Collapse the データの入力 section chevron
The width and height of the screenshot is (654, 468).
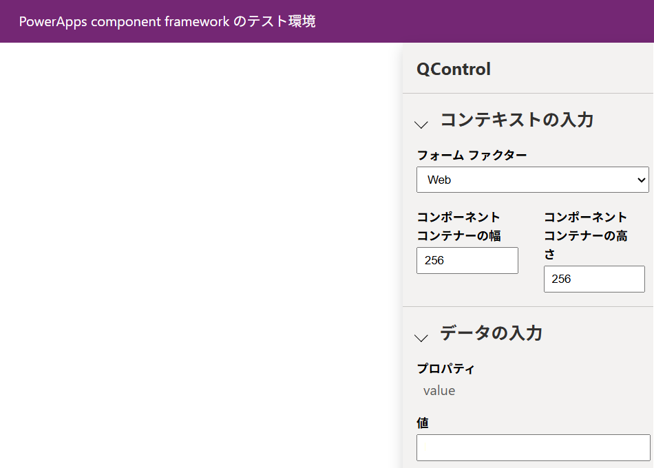point(421,338)
